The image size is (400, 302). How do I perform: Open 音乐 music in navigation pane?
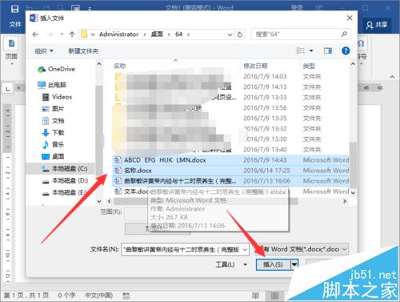[x=53, y=144]
